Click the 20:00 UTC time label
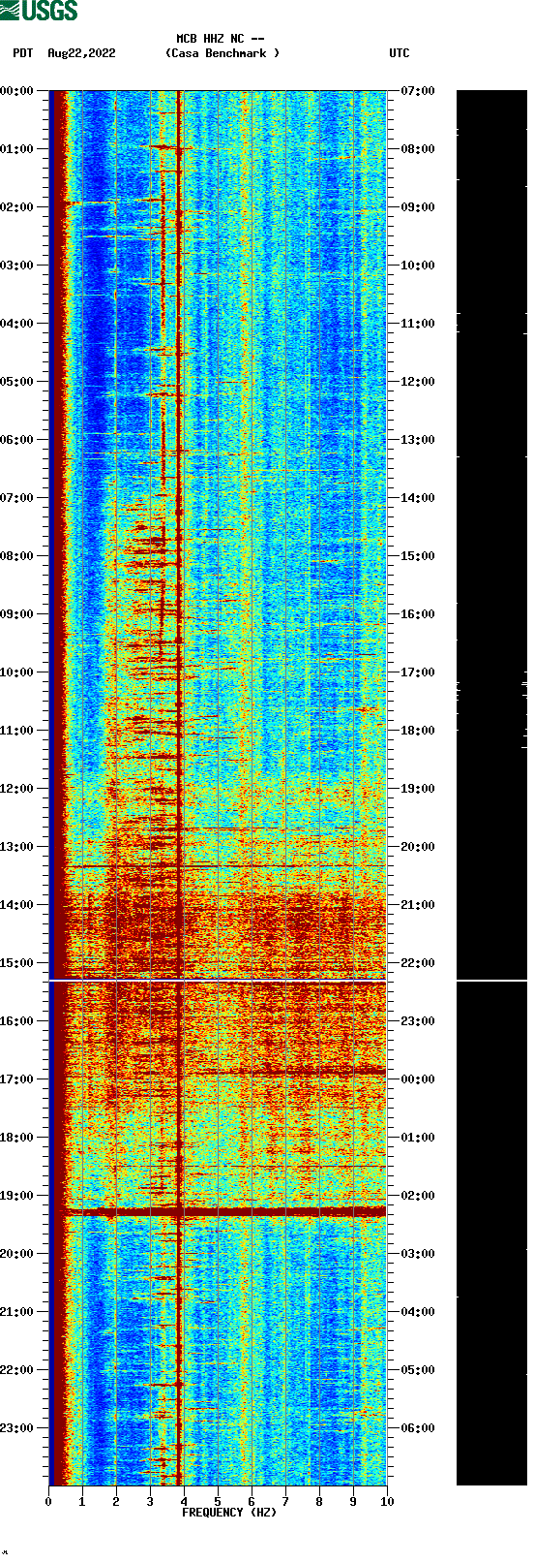This screenshot has width=534, height=1563. (418, 847)
